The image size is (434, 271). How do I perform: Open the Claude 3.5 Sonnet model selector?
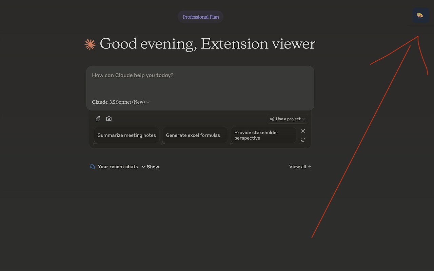tap(121, 102)
